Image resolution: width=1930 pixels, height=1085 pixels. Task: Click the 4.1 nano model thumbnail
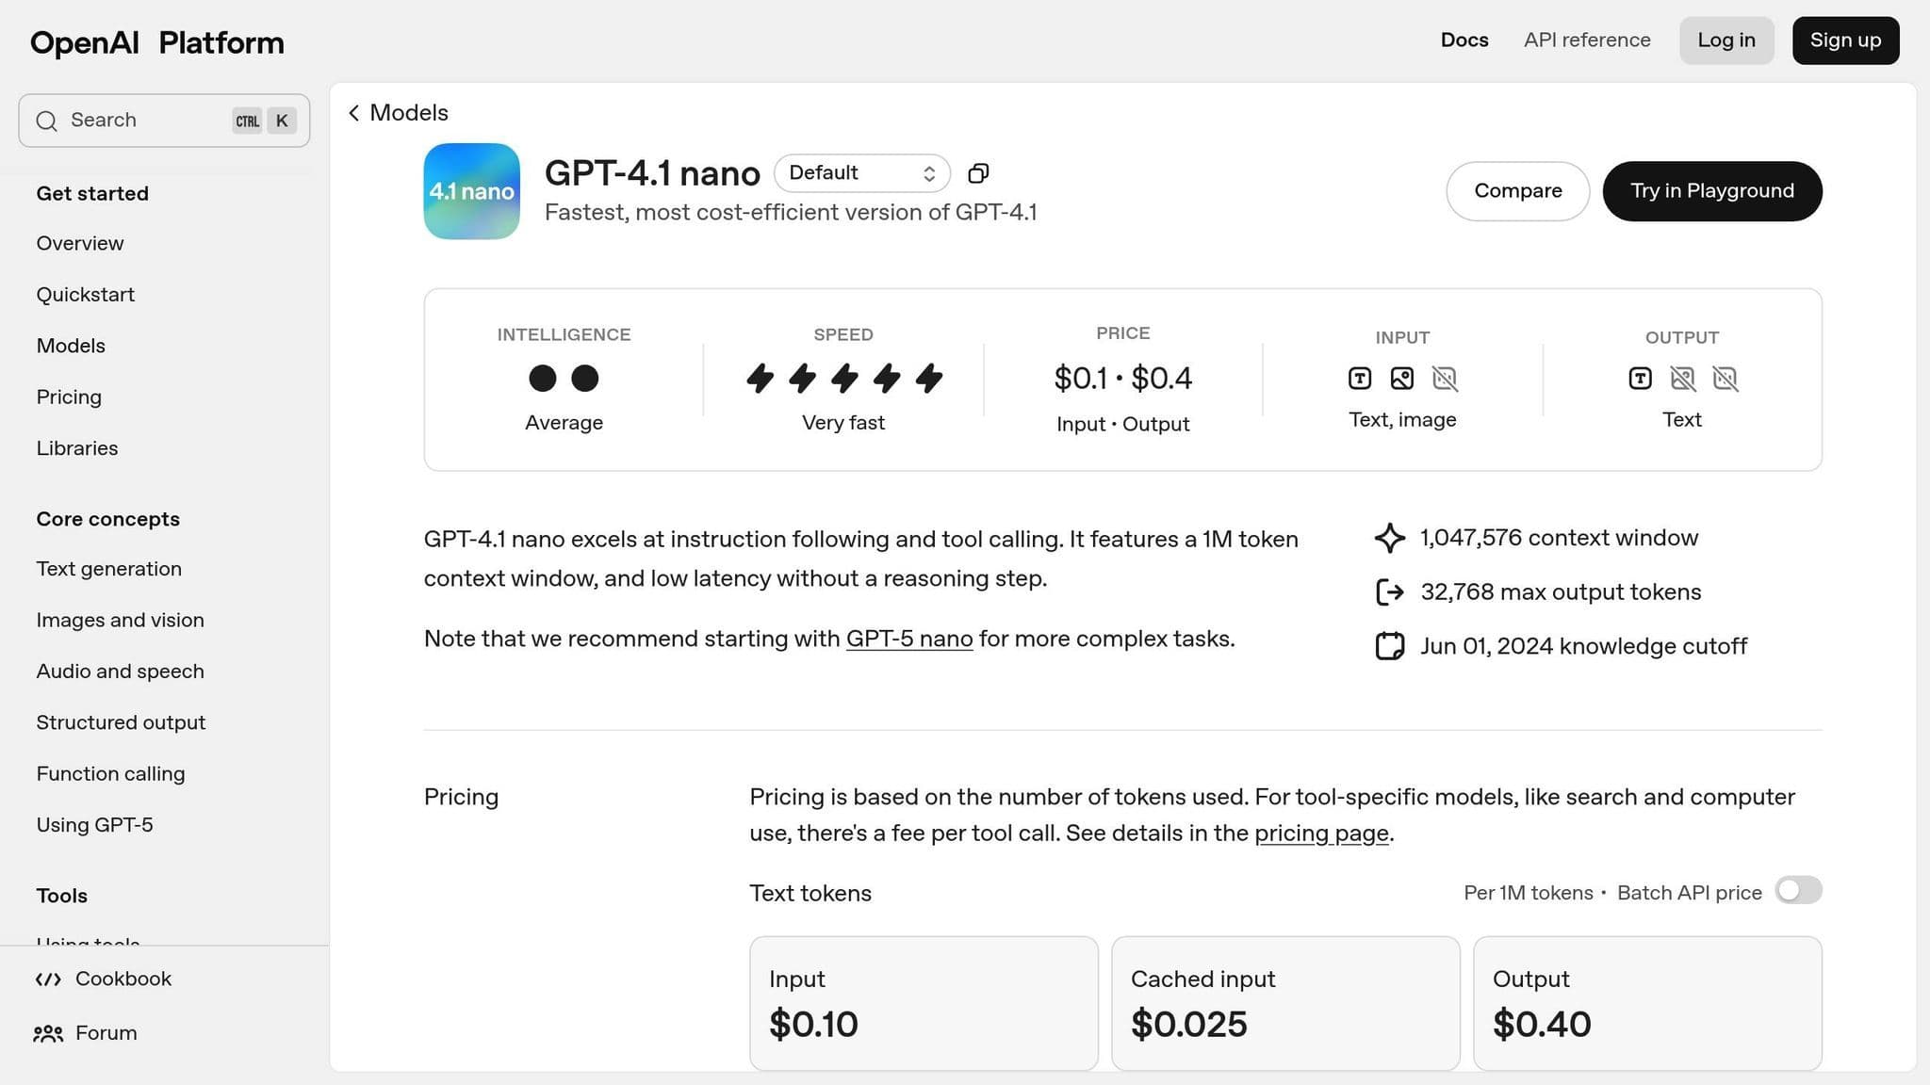pyautogui.click(x=471, y=191)
